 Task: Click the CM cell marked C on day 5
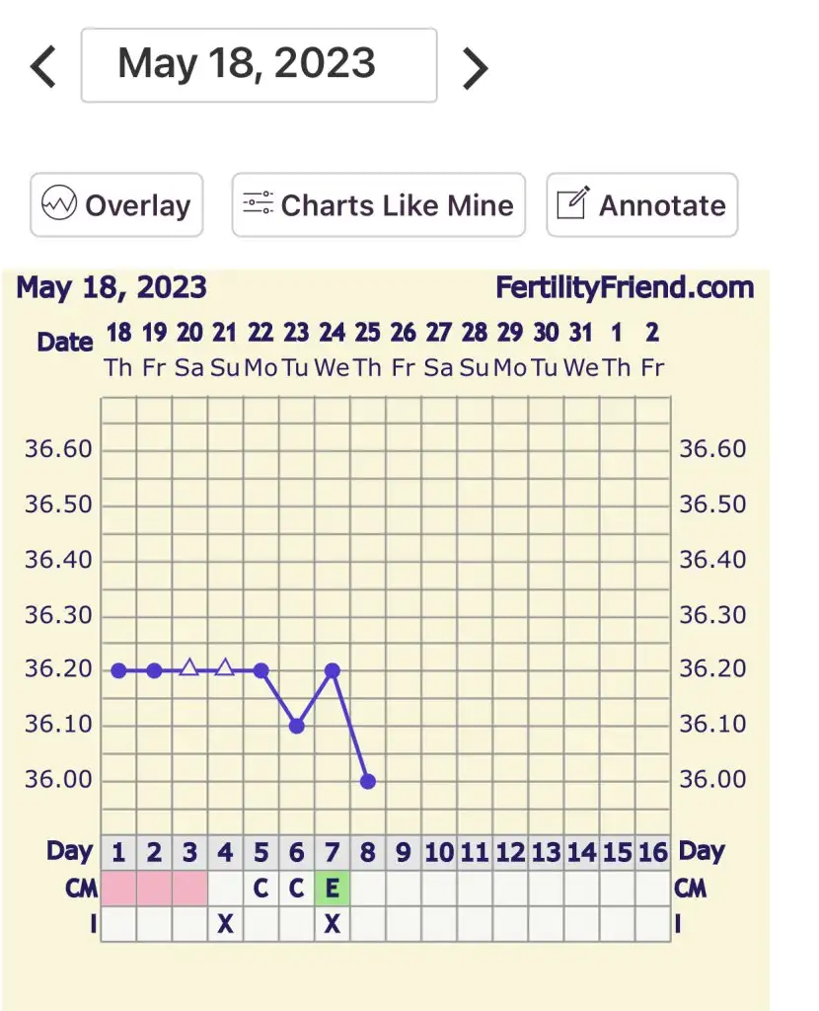[x=261, y=889]
